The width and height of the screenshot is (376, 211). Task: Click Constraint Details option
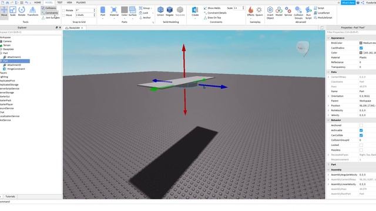215,13
